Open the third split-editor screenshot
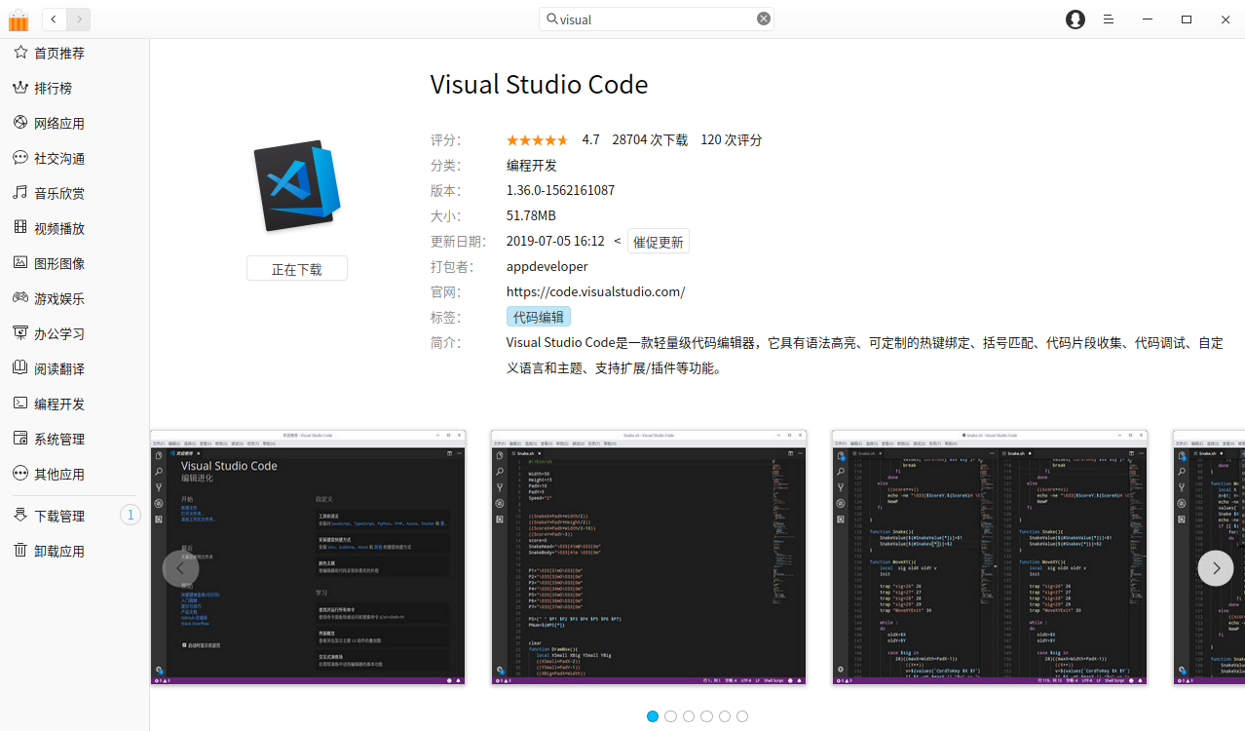The width and height of the screenshot is (1245, 731). (x=990, y=558)
